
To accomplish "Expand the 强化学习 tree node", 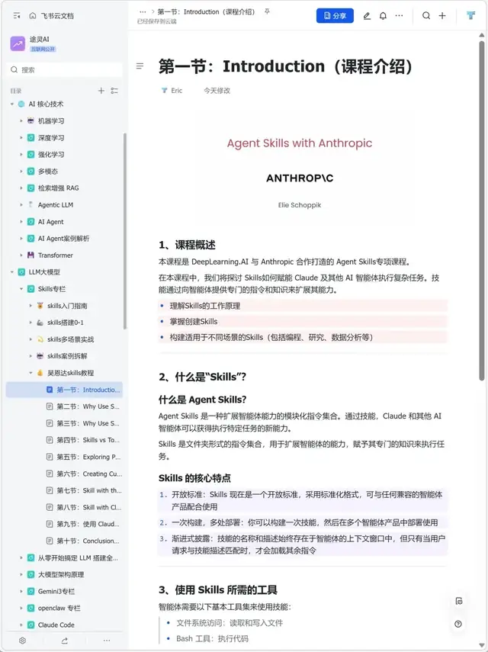I will coord(21,154).
